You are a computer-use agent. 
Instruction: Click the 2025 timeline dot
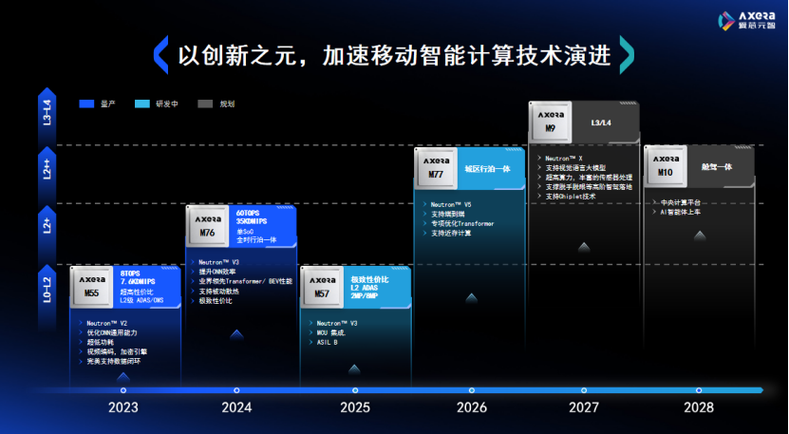[x=355, y=390]
